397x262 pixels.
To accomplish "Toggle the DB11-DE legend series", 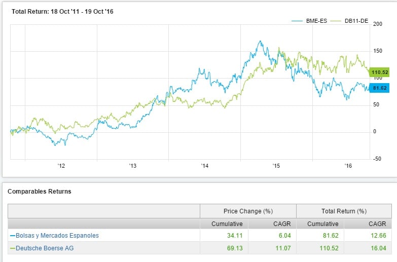I will point(355,21).
